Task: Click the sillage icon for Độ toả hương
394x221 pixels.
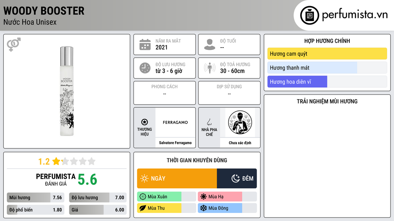Action: 210,68
